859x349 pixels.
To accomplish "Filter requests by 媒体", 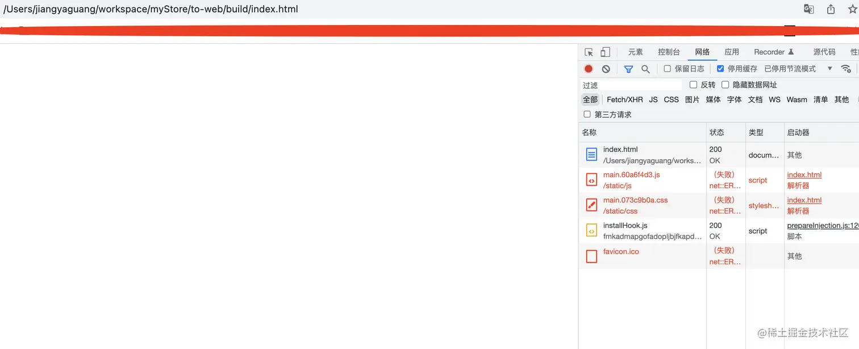I will pos(713,99).
